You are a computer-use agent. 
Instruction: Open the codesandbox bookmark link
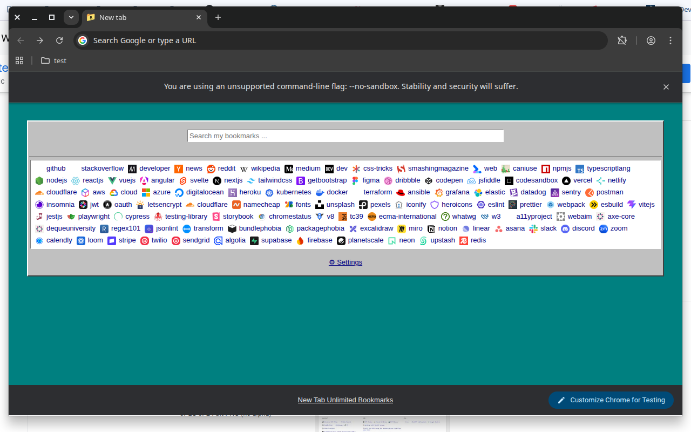coord(537,180)
